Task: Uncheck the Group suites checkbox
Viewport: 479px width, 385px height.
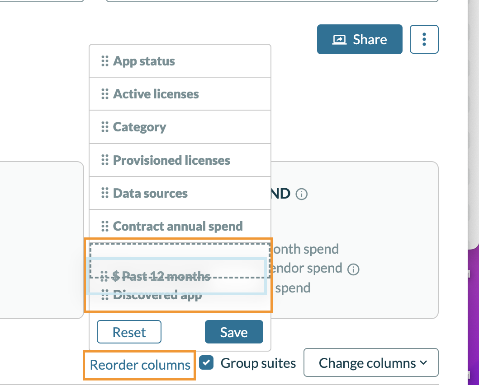Action: tap(207, 363)
